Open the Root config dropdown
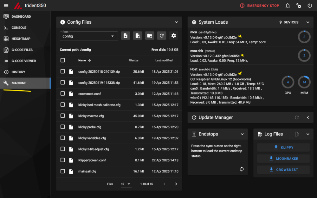The height and width of the screenshot is (198, 317). 89,36
